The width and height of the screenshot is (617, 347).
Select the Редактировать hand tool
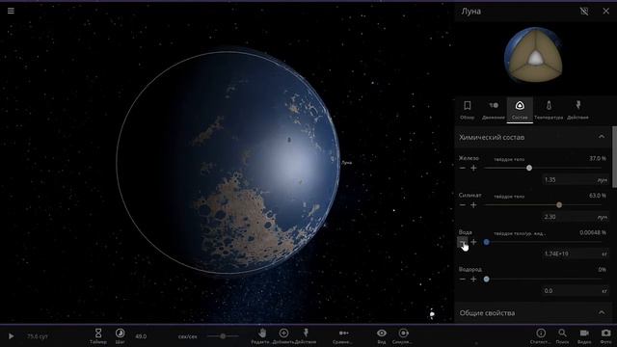coord(262,336)
